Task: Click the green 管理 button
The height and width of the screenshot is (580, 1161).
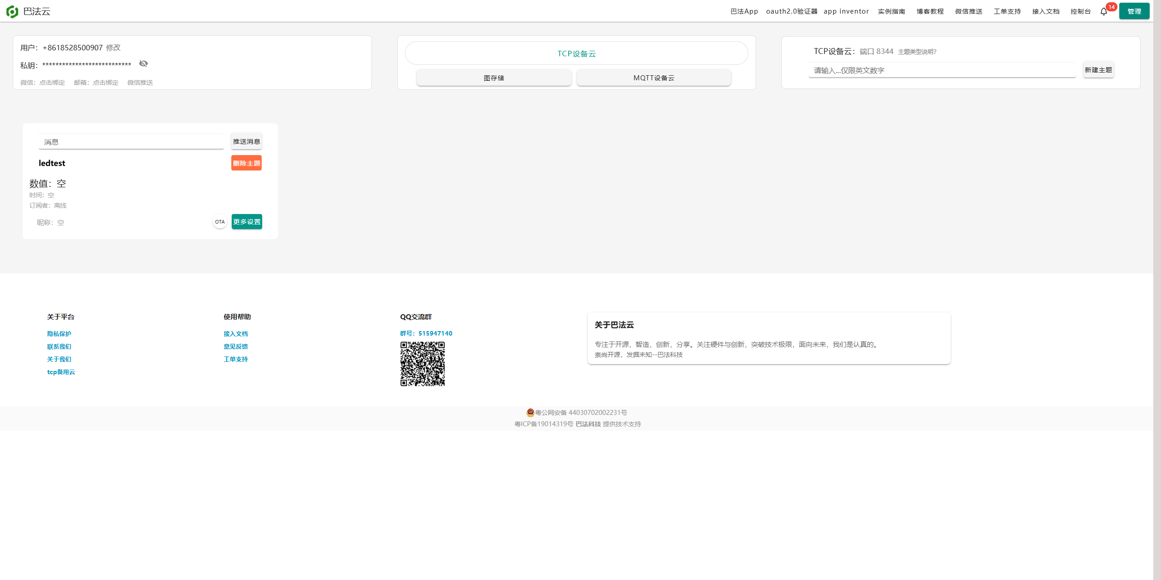Action: [x=1134, y=11]
